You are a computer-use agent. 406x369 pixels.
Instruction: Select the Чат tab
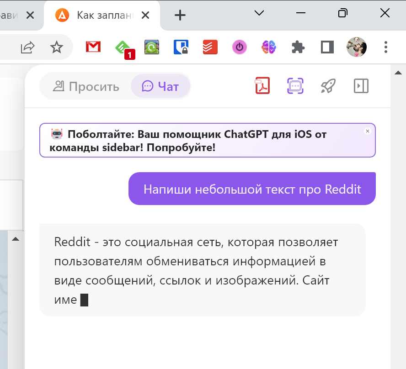160,86
